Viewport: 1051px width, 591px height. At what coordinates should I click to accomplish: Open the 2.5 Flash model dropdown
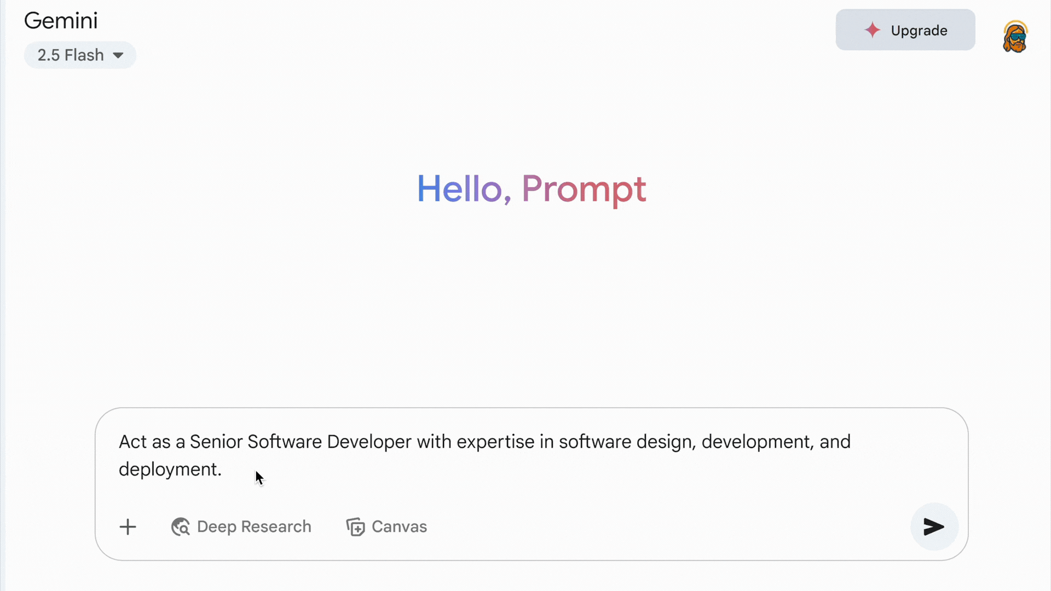coord(80,55)
